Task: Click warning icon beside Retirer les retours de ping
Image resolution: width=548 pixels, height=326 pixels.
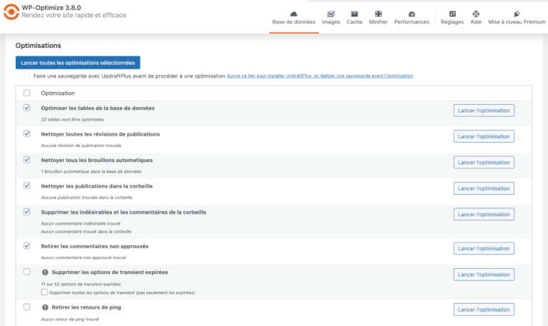Action: 45,307
